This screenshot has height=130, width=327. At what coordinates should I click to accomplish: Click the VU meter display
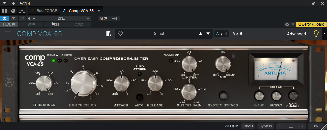point(276,69)
